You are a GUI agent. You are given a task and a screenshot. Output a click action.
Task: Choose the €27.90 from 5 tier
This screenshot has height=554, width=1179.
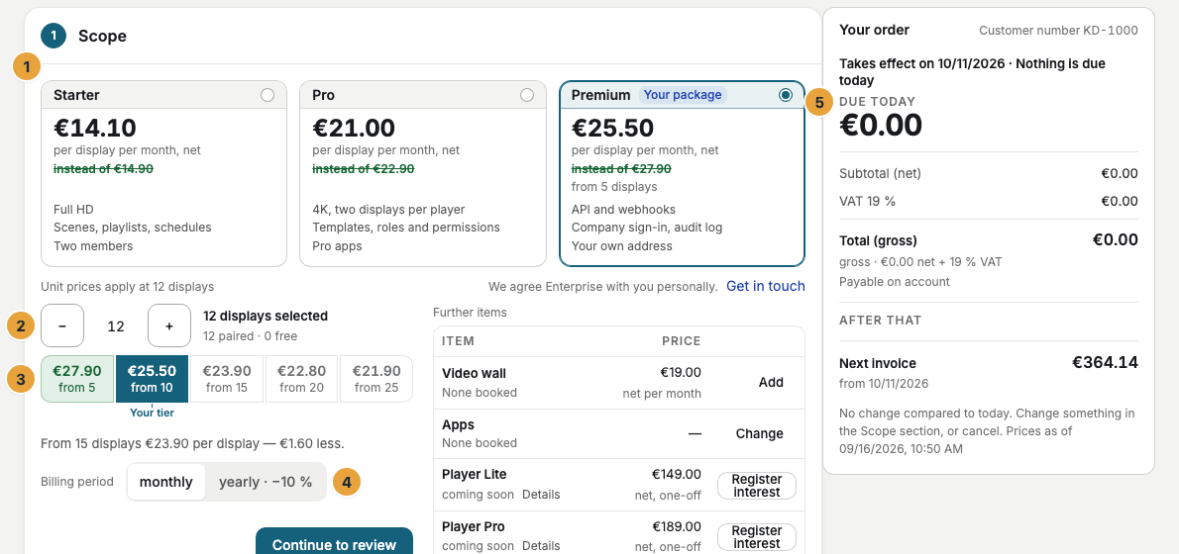76,379
